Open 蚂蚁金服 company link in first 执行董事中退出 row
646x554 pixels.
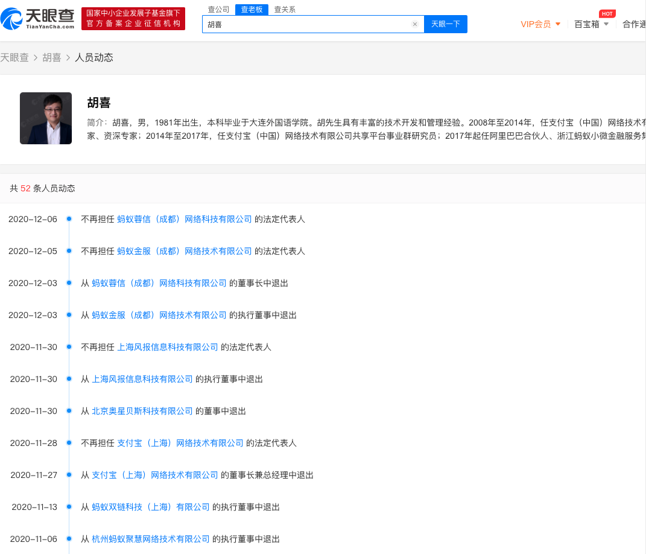159,316
